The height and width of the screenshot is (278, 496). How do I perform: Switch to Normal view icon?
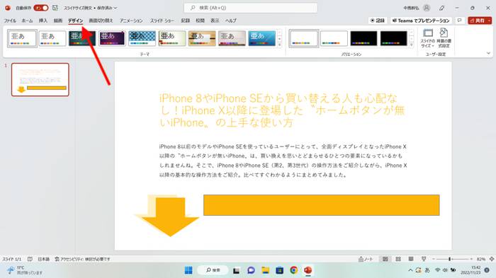pyautogui.click(x=385, y=259)
